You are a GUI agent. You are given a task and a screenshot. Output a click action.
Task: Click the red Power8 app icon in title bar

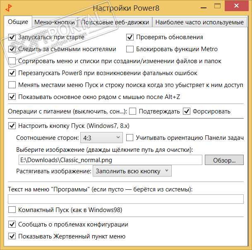tap(9, 8)
